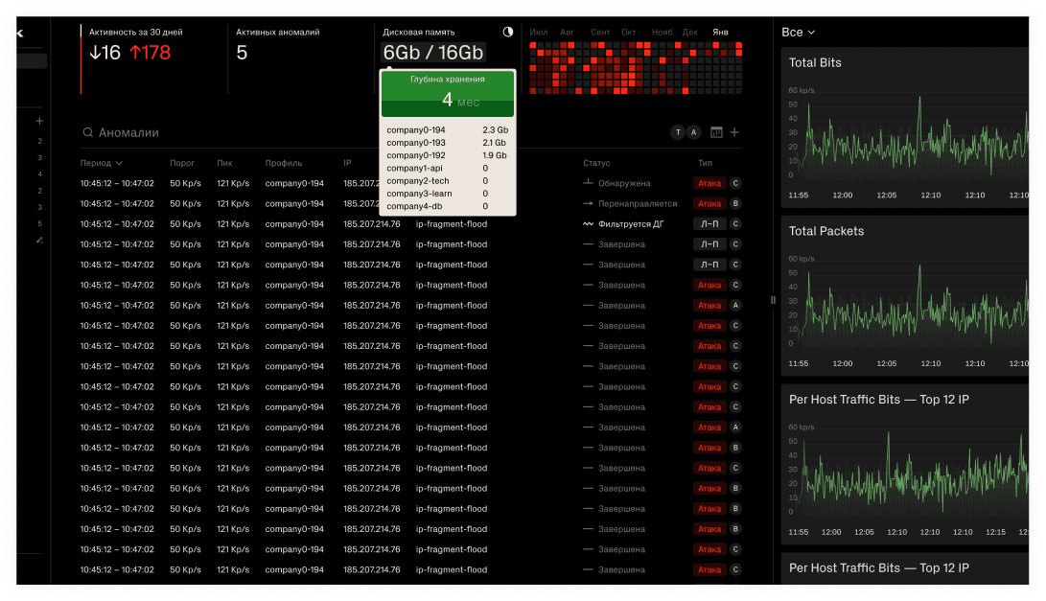This screenshot has height=601, width=1046.
Task: Click the wave icon next to Фильтруется ДГ
Action: (x=588, y=223)
